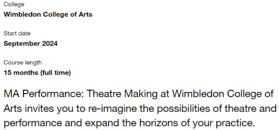
Task: Click the final word "practice."
Action: 236,123
